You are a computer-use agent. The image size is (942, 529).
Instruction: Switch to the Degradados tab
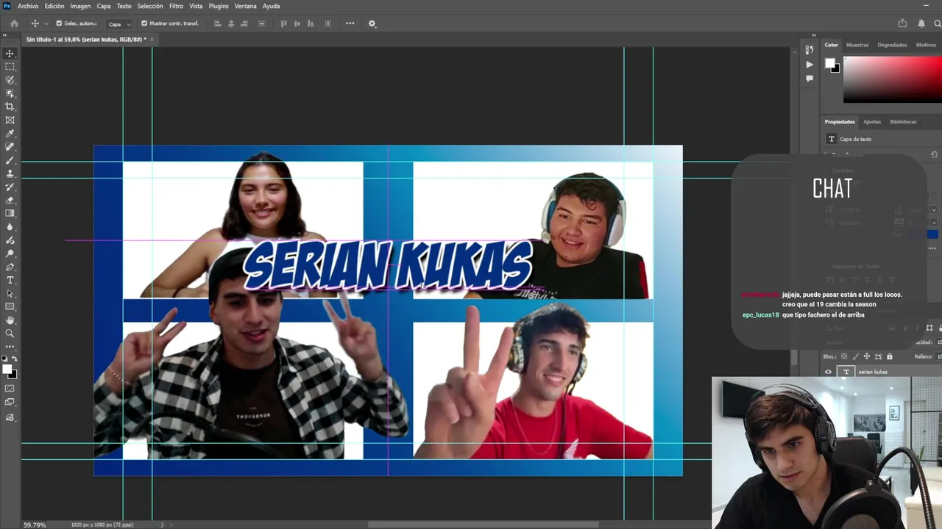tap(892, 45)
